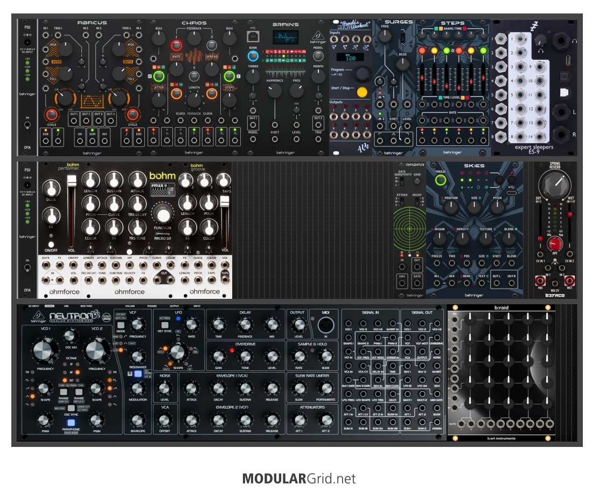599x490 pixels.
Task: Click the Brains waveform display screen
Action: coord(285,38)
